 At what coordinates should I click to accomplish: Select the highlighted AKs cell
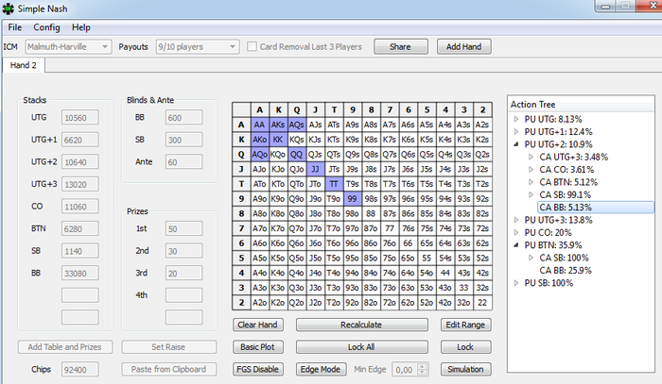coord(278,125)
